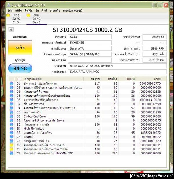Viewport: 174px width, 179px height.
Task: Click the yellow status circle for C: D:
Action: pyautogui.click(x=8, y=15)
